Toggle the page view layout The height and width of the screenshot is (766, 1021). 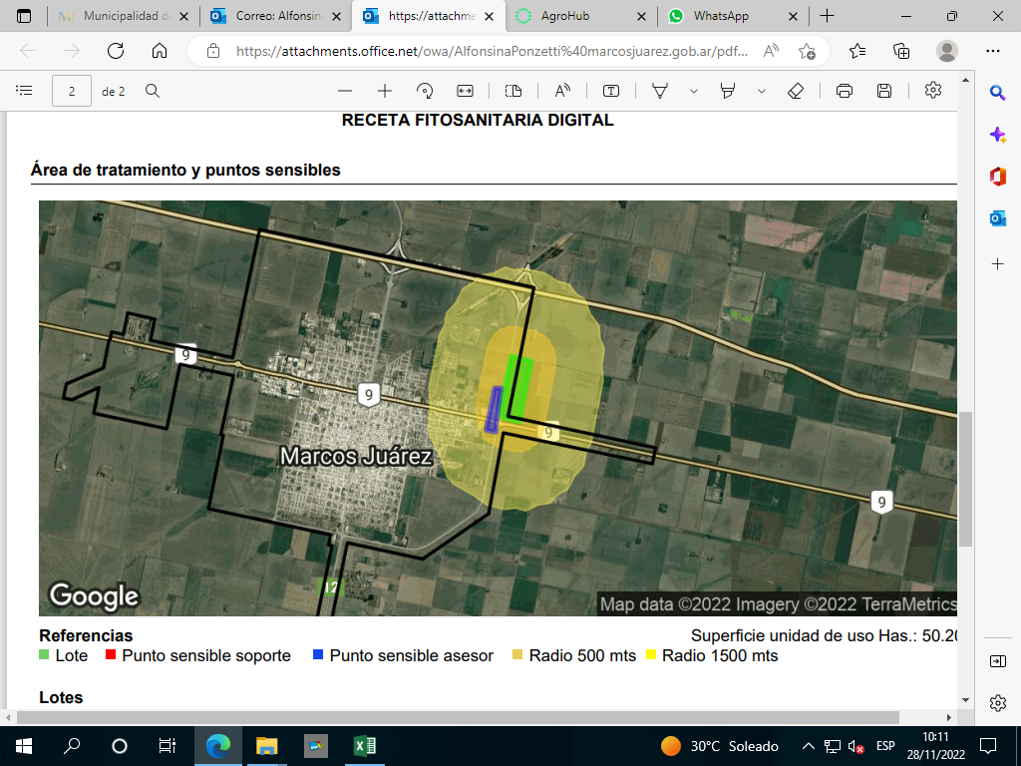pos(513,91)
